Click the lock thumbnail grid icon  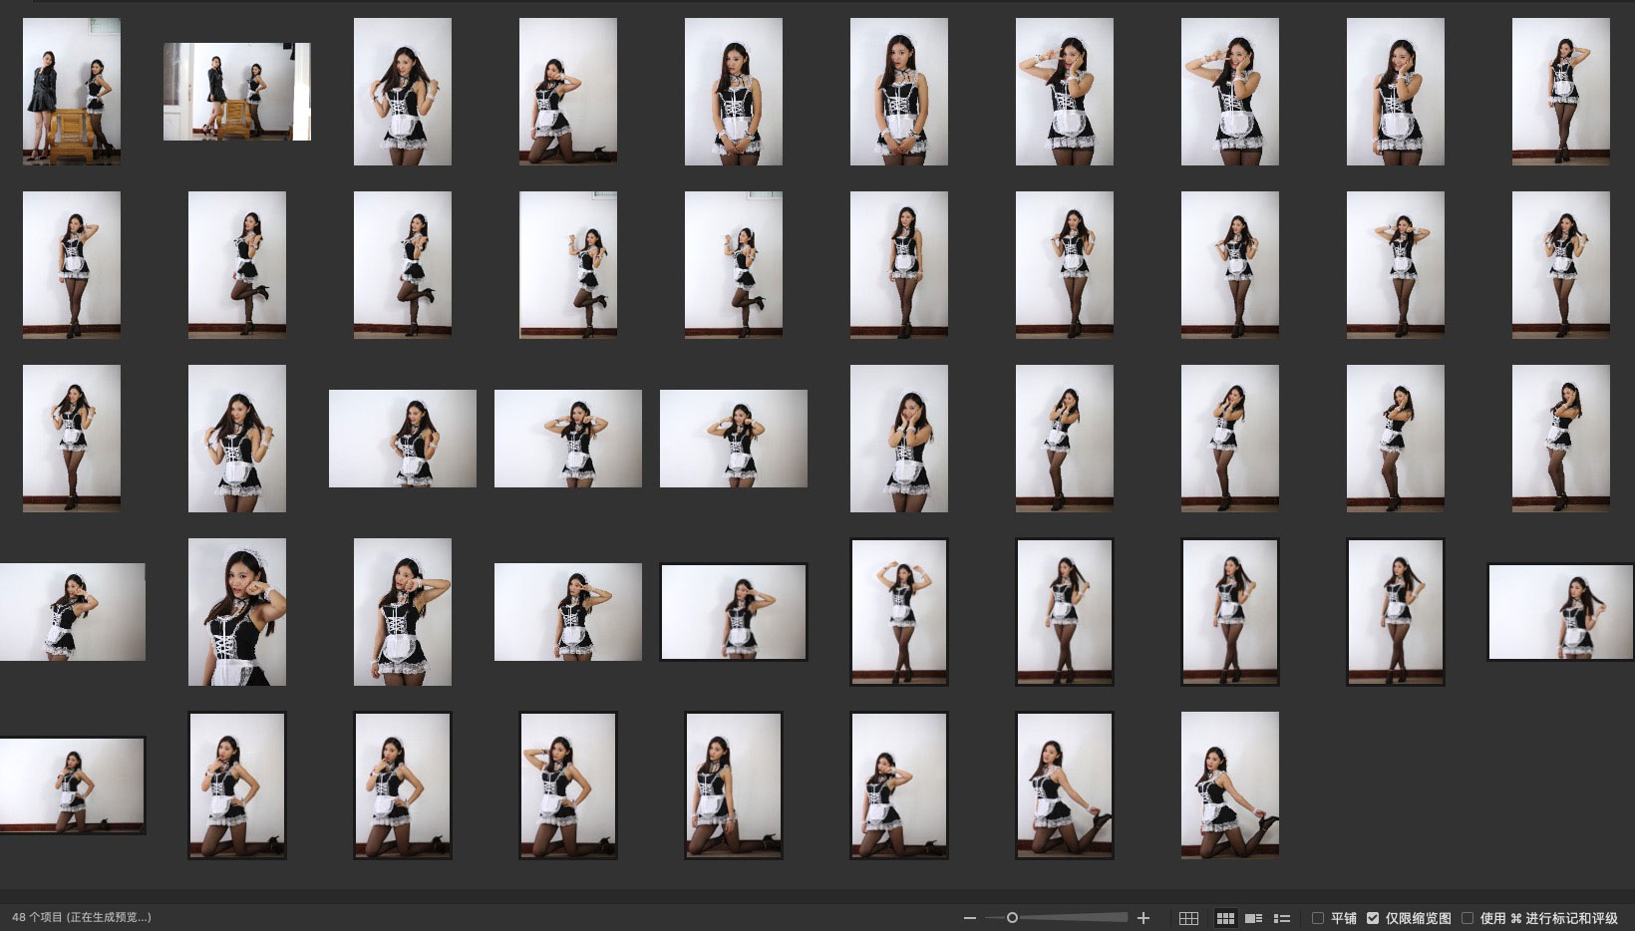[x=1188, y=918]
